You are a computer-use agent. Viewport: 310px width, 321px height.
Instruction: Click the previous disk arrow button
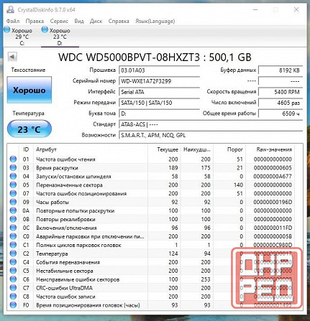pos(12,57)
